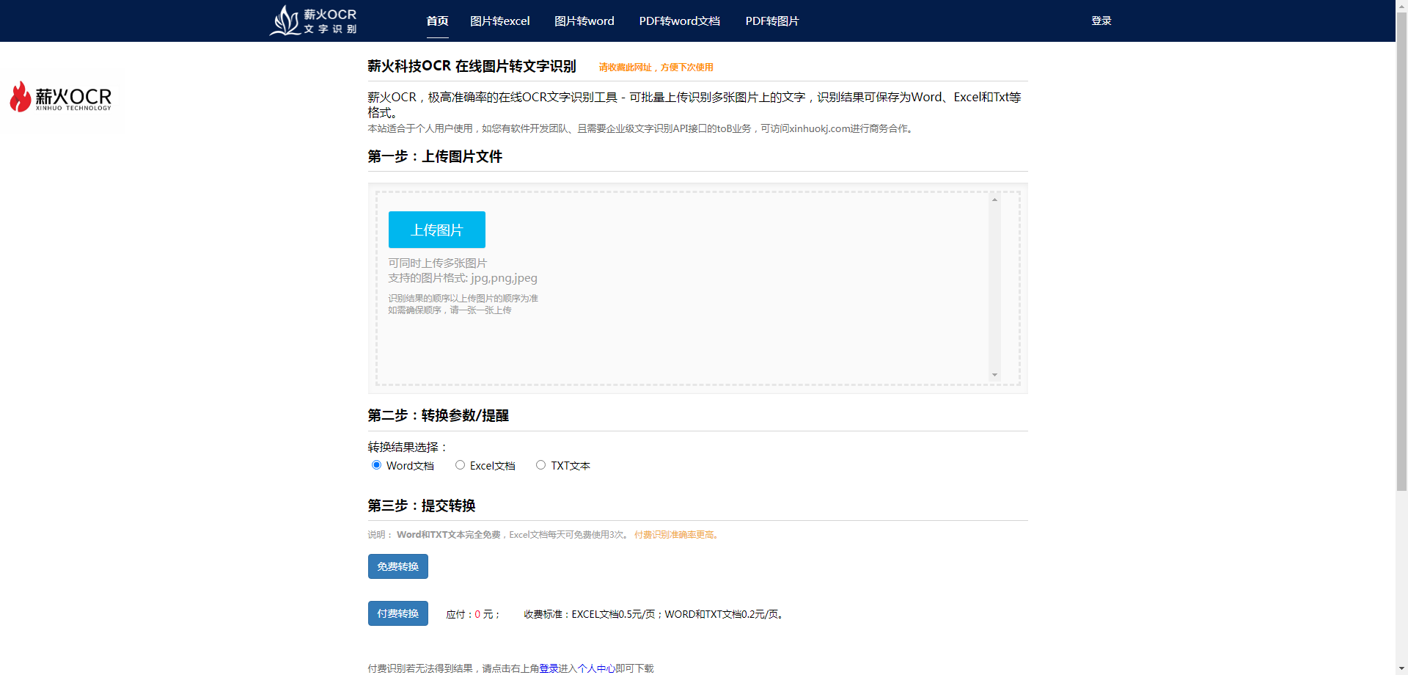Click the 薪火OCR 文字识别 header logo

313,21
